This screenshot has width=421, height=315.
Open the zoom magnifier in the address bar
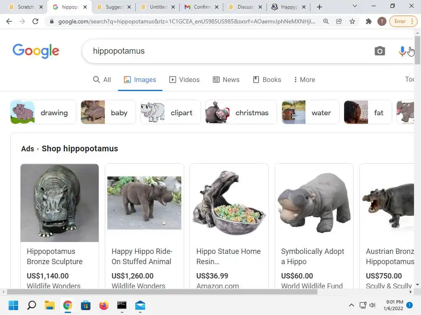326,21
